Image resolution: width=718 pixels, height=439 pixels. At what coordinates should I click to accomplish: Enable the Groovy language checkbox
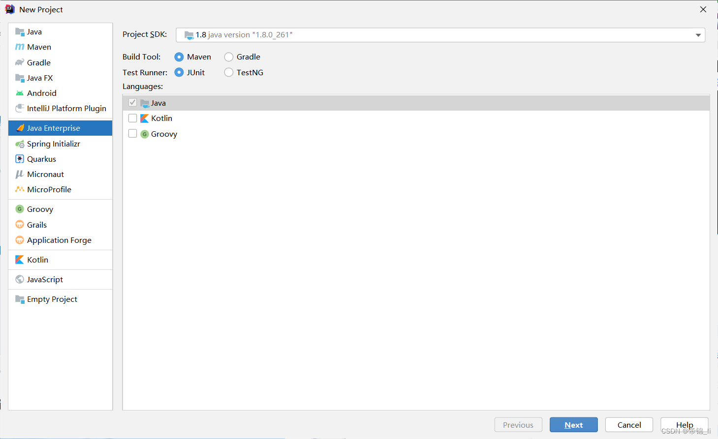[x=132, y=133]
